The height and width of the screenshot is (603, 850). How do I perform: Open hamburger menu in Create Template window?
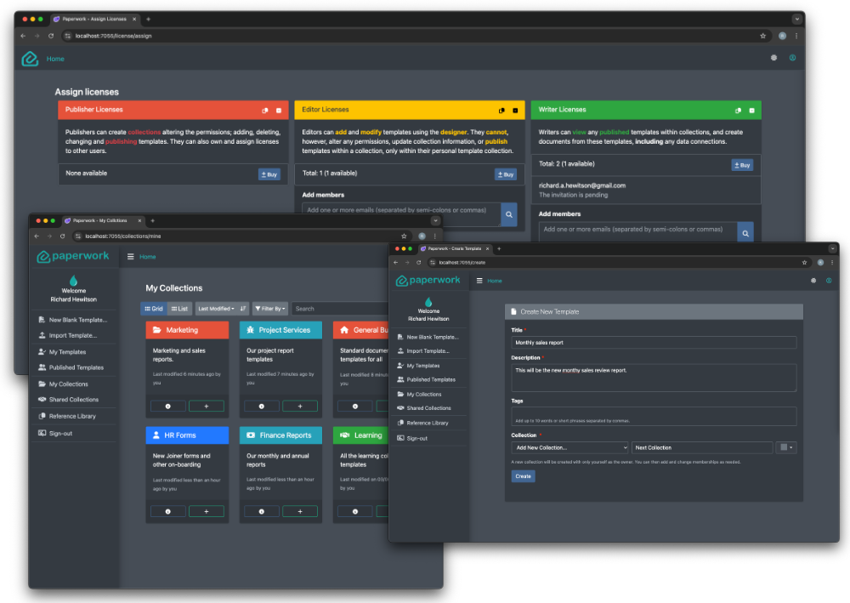click(479, 281)
